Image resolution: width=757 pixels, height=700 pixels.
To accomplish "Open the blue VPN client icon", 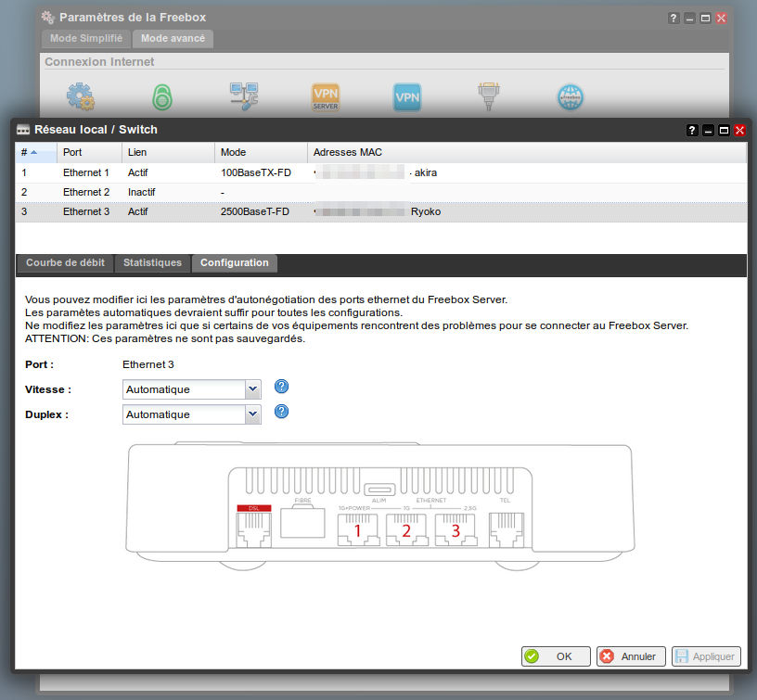I will pyautogui.click(x=407, y=97).
